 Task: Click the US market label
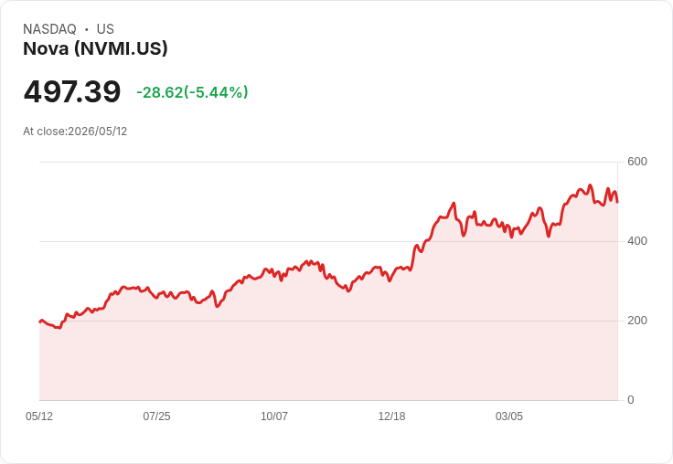click(x=105, y=29)
